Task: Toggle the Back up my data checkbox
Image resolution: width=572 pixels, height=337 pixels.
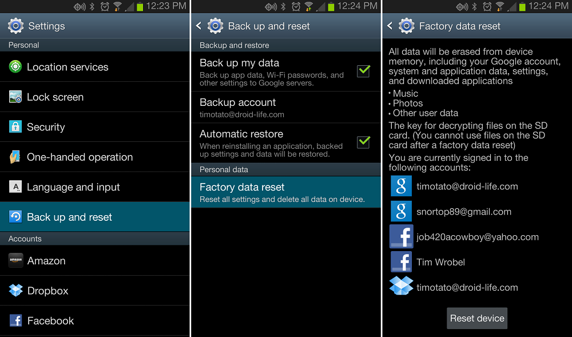Action: click(x=363, y=71)
